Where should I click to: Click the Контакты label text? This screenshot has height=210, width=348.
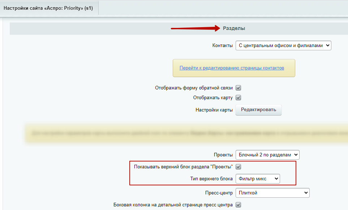(x=222, y=45)
